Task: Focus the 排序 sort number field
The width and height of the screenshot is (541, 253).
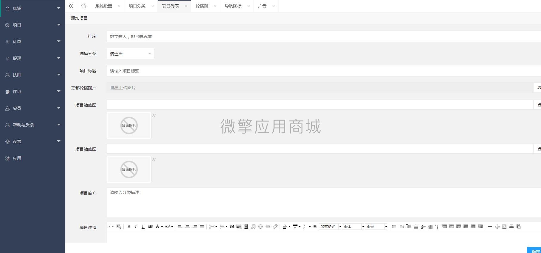Action: coord(324,36)
